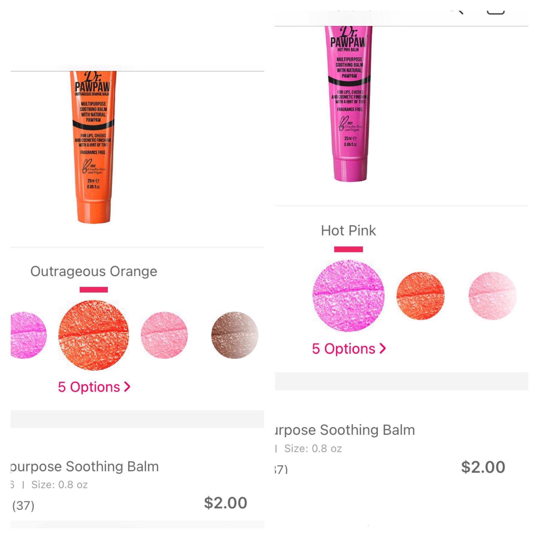Select the pink swatch in the left panel
The width and height of the screenshot is (539, 539).
tap(28, 335)
